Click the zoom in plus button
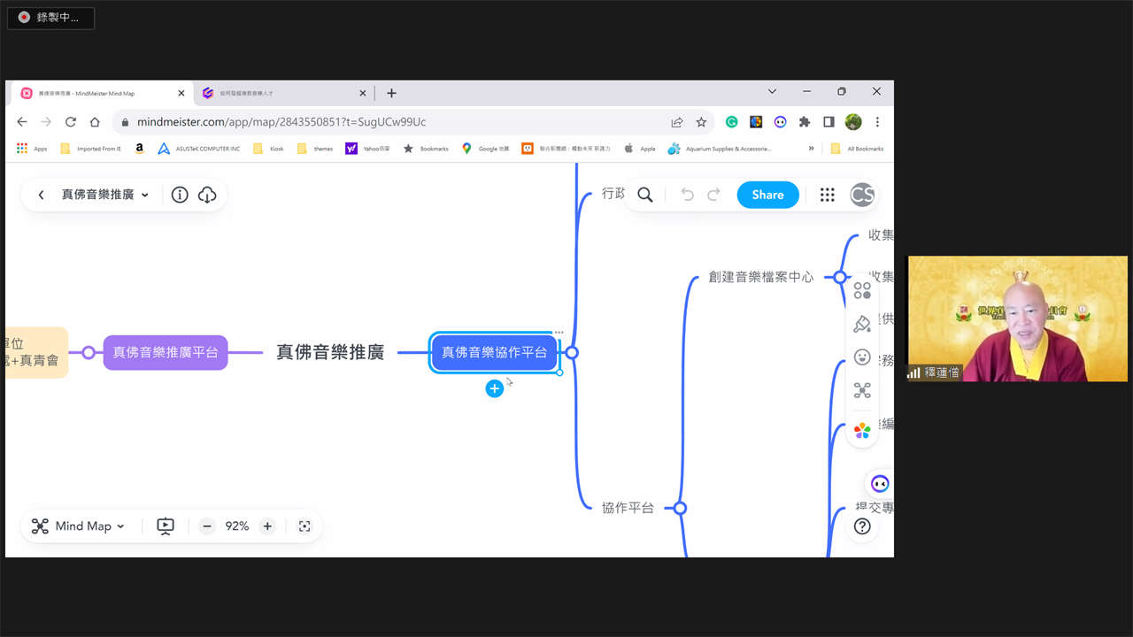This screenshot has height=637, width=1133. pyautogui.click(x=267, y=526)
